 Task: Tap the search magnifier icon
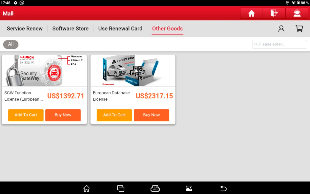[x=256, y=44]
